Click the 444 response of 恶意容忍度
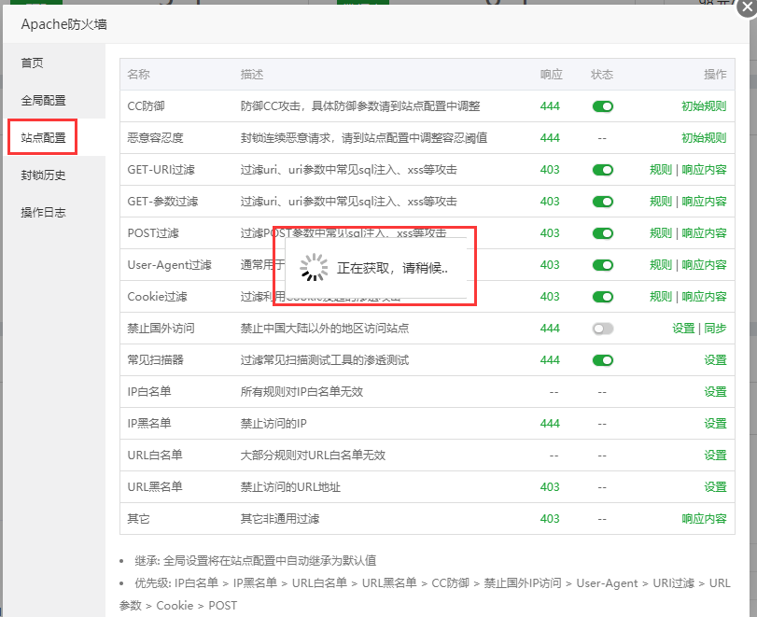Image resolution: width=757 pixels, height=617 pixels. pyautogui.click(x=550, y=138)
